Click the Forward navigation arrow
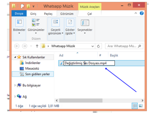Screen dimensions: 149x113 25,46
